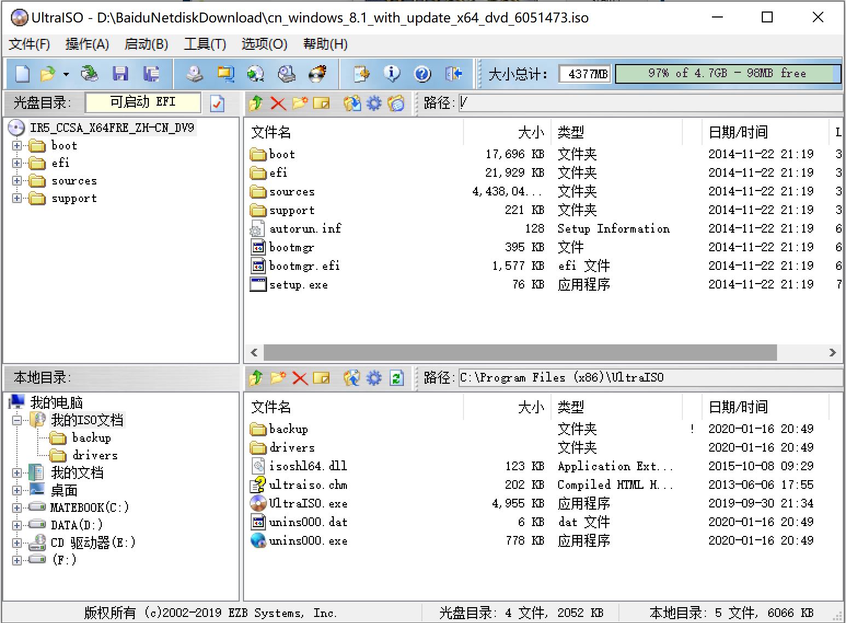Click the add-to-image icon in local toolbar
Screen dimensions: 846x623
(x=352, y=378)
